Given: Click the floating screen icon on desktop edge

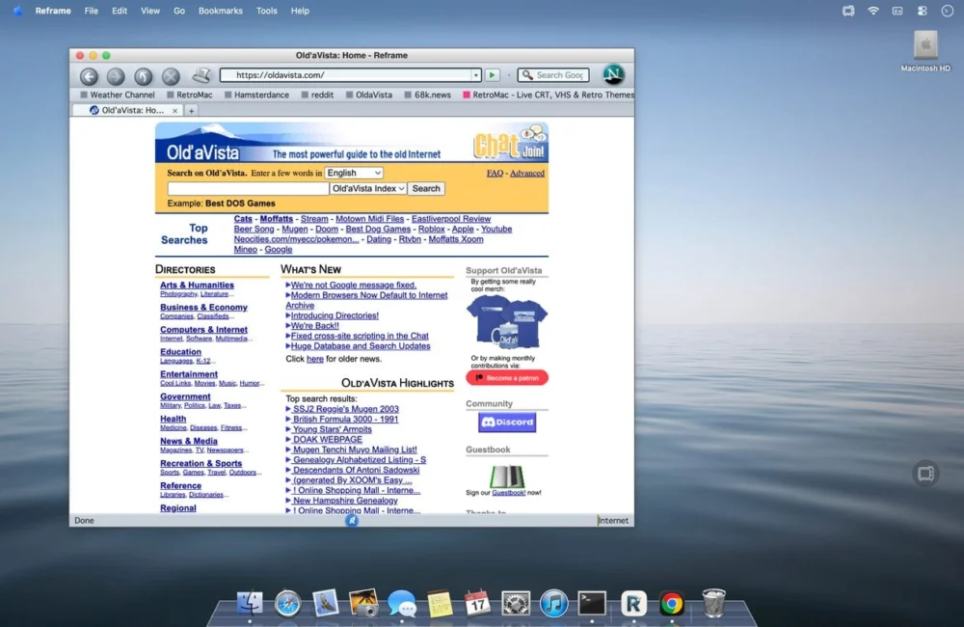Looking at the screenshot, I should 925,474.
